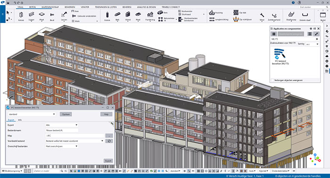Click the Geboute onderdelen tool
This screenshot has width=330, height=178.
tap(84, 16)
